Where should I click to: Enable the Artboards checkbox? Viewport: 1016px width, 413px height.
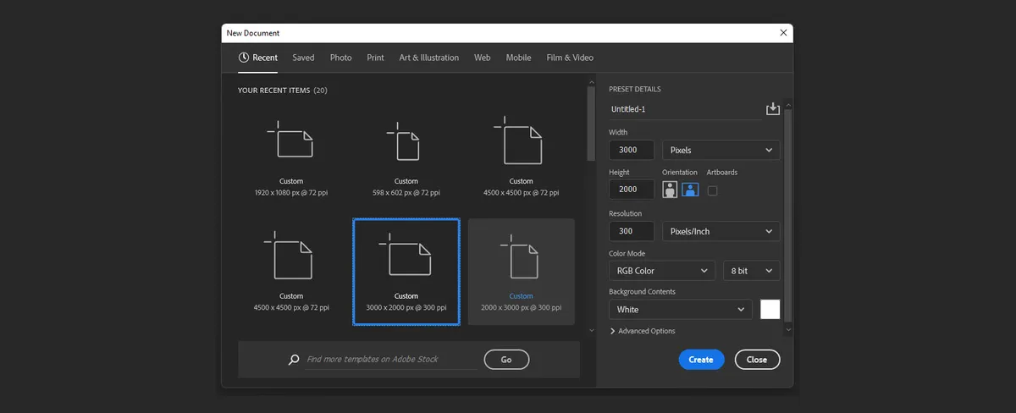(x=712, y=190)
